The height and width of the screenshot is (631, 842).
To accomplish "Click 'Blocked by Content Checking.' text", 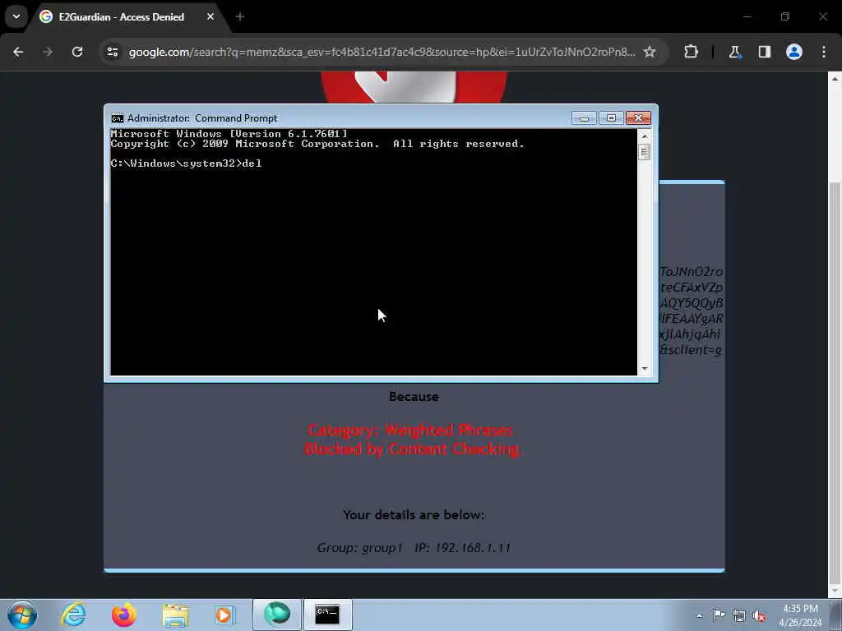I will [414, 449].
